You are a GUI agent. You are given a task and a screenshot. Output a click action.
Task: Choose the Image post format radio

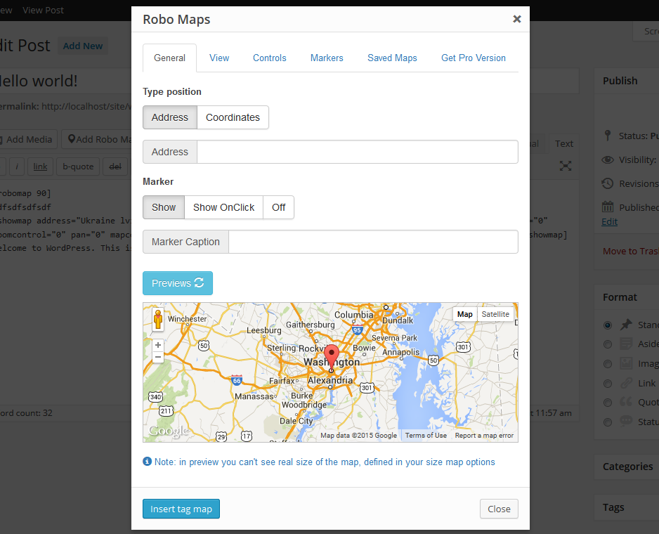click(x=607, y=364)
